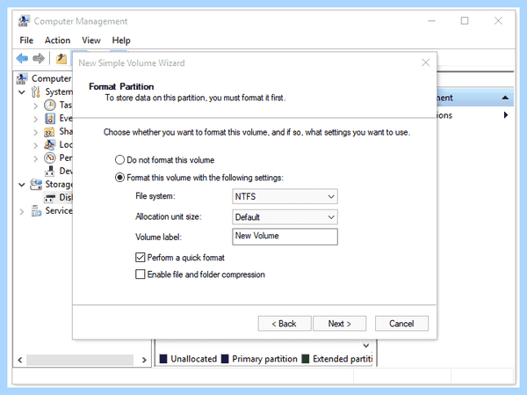Expand the Performance tree node
The height and width of the screenshot is (395, 527).
36,158
